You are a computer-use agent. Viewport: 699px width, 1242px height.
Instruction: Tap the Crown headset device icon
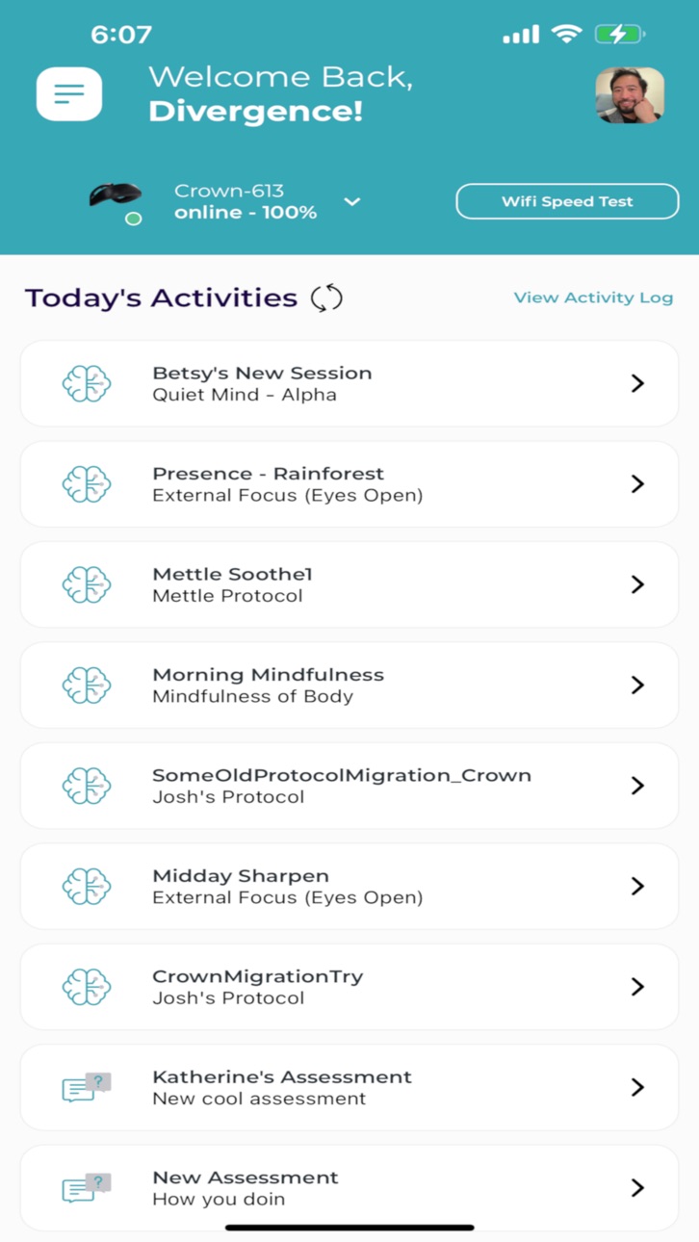click(116, 196)
